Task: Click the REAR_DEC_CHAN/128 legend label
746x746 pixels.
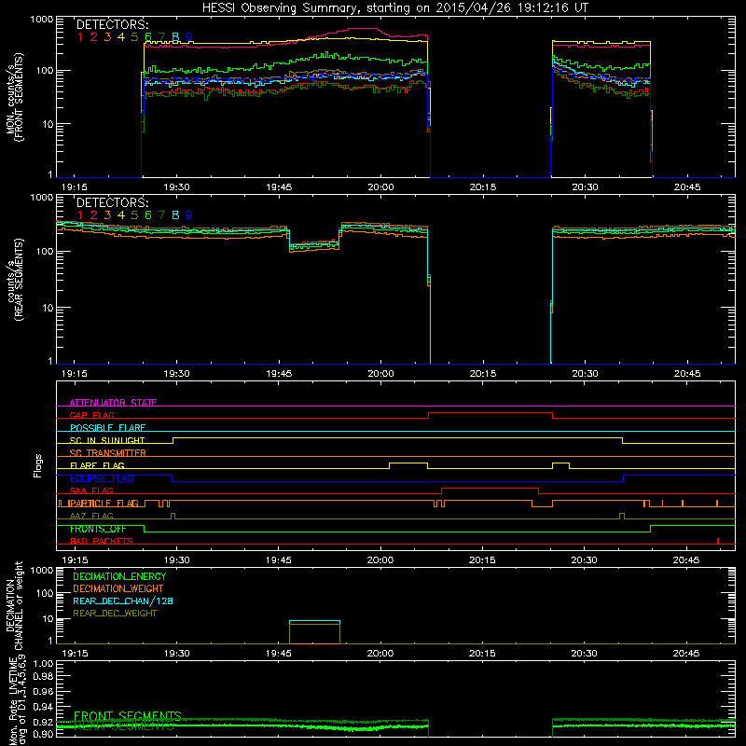Action: click(123, 601)
